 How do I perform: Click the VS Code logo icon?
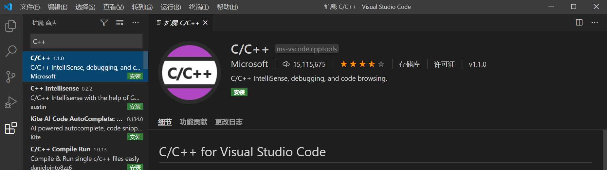(x=8, y=7)
